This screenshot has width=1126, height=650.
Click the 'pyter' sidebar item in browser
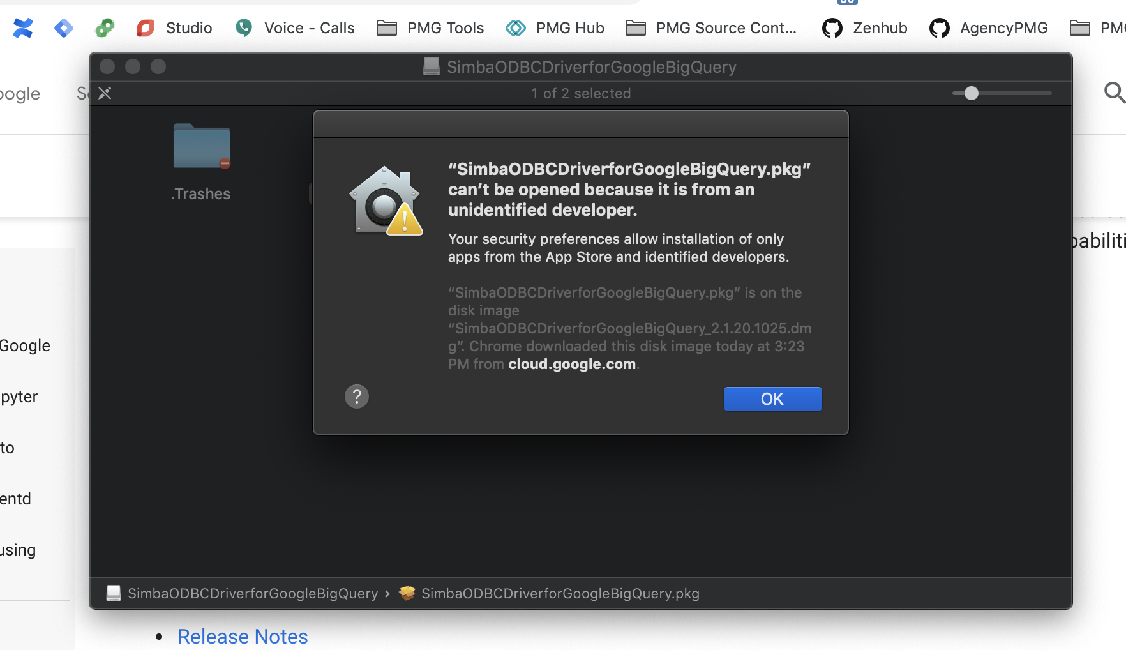click(19, 397)
